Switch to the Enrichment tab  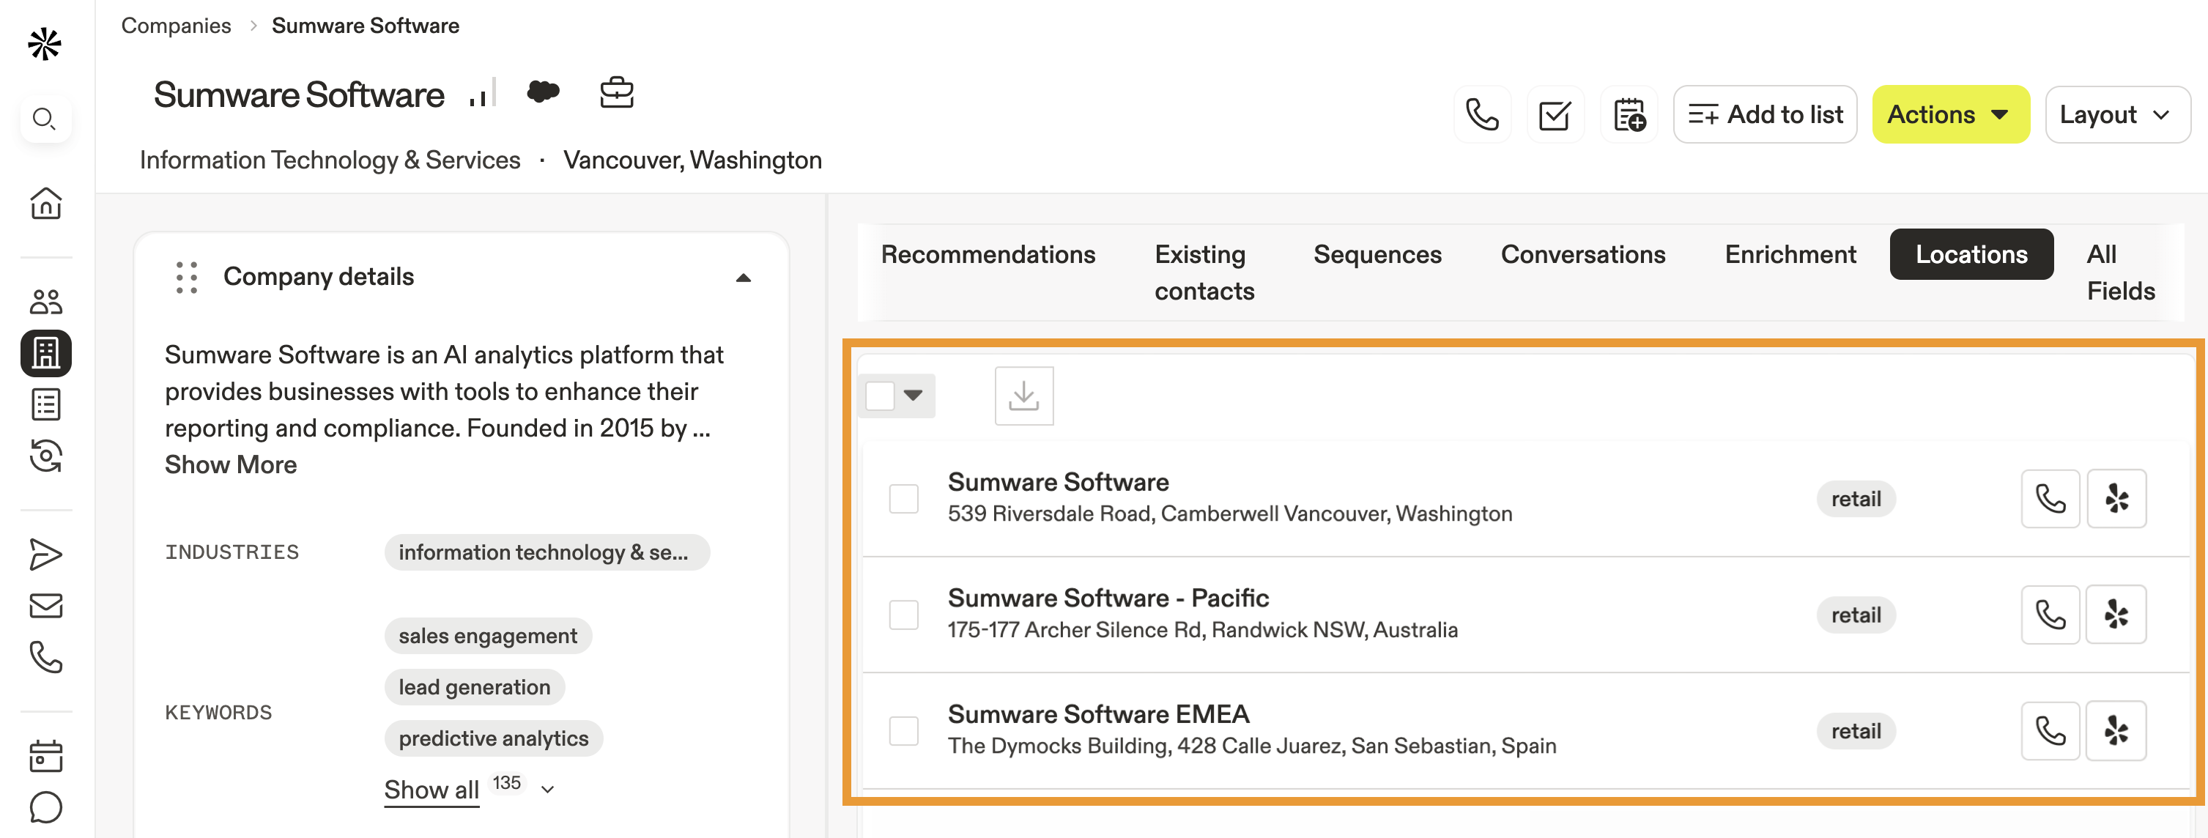pos(1790,254)
